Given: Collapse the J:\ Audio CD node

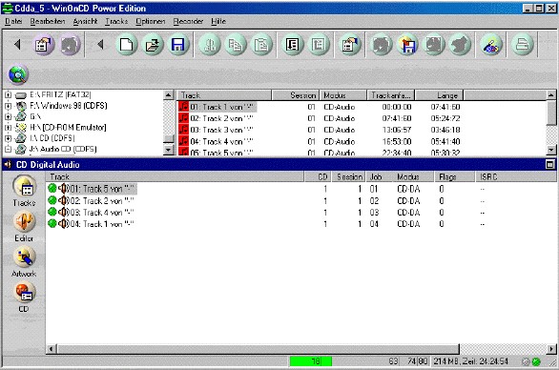Looking at the screenshot, I should [x=8, y=149].
